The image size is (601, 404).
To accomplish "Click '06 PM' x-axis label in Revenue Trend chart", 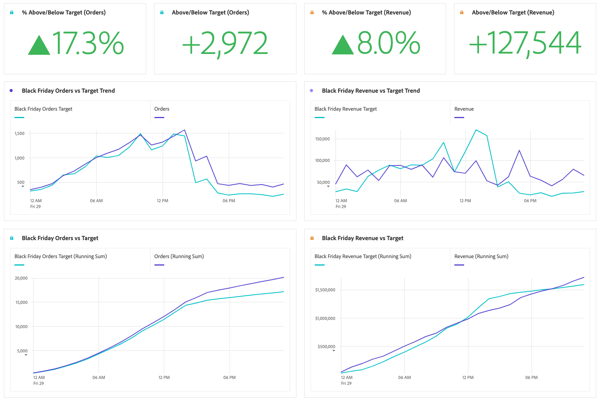I will pos(530,201).
